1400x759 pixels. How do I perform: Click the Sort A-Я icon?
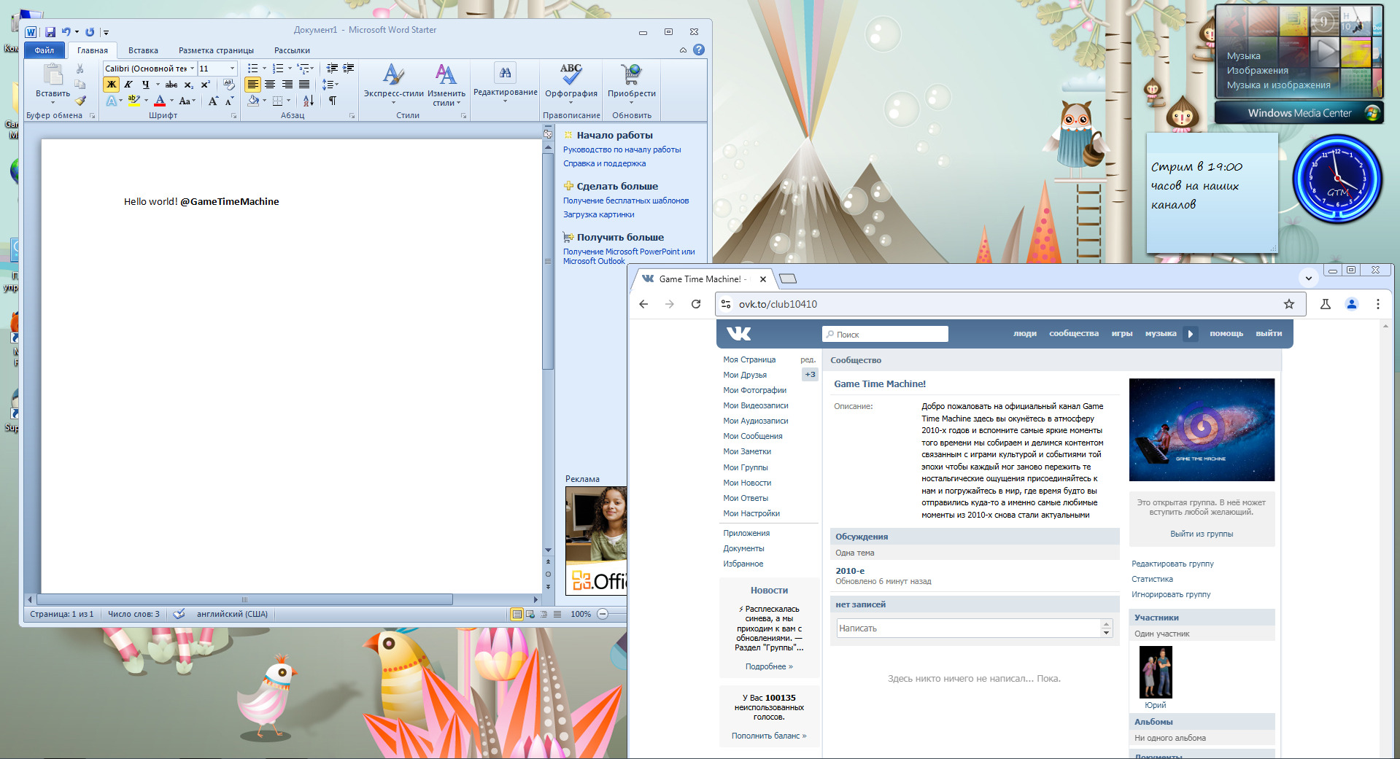pyautogui.click(x=309, y=101)
